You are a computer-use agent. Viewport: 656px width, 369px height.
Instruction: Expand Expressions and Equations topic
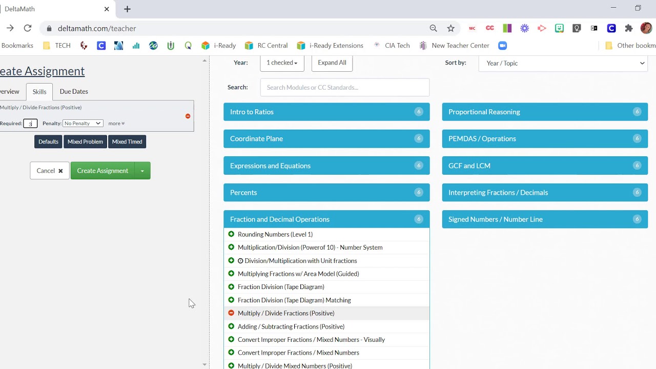click(x=326, y=166)
